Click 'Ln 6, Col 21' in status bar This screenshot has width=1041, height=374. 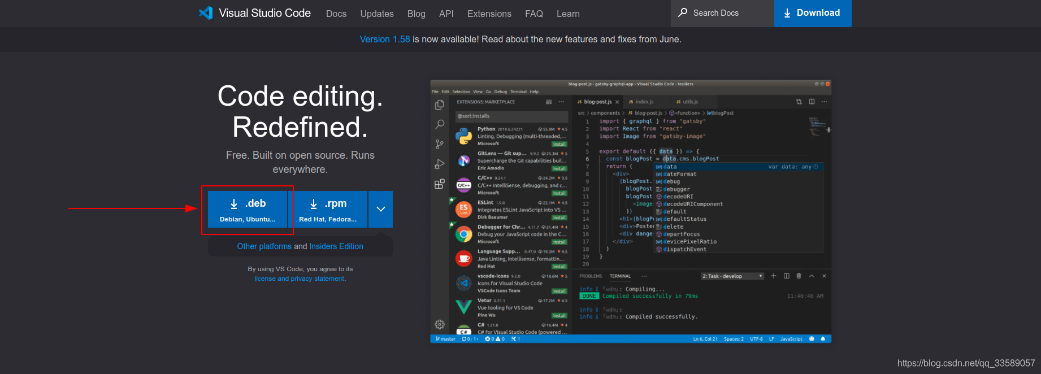click(705, 339)
